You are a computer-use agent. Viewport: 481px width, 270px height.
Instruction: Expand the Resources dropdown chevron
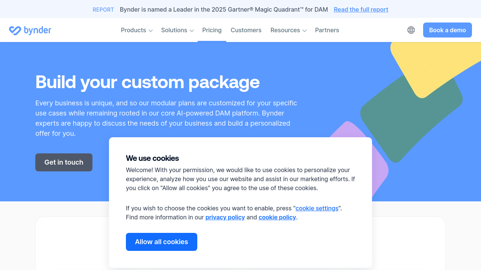[x=304, y=31]
